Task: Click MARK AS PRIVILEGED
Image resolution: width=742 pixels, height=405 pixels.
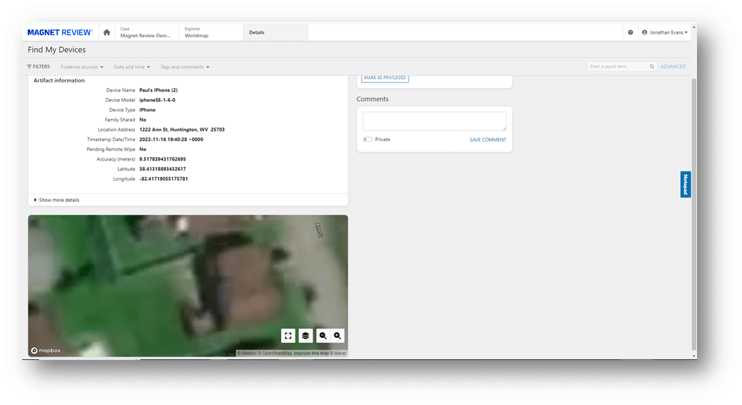Action: click(x=385, y=77)
